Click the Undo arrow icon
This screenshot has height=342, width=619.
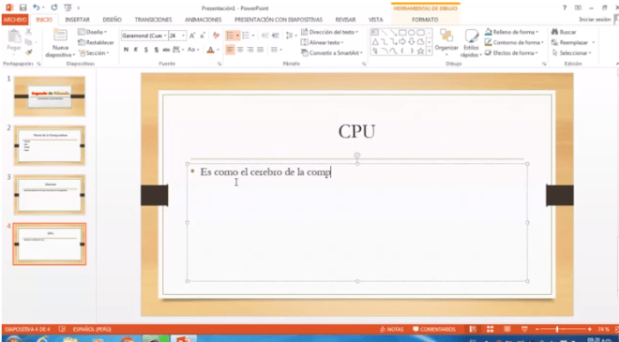(37, 7)
